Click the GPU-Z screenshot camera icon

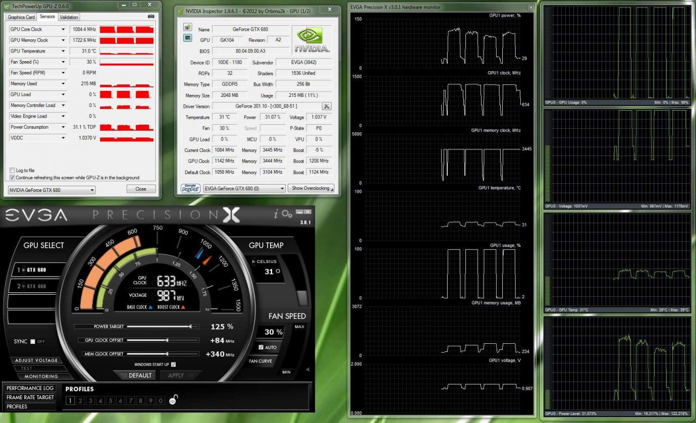tap(150, 17)
